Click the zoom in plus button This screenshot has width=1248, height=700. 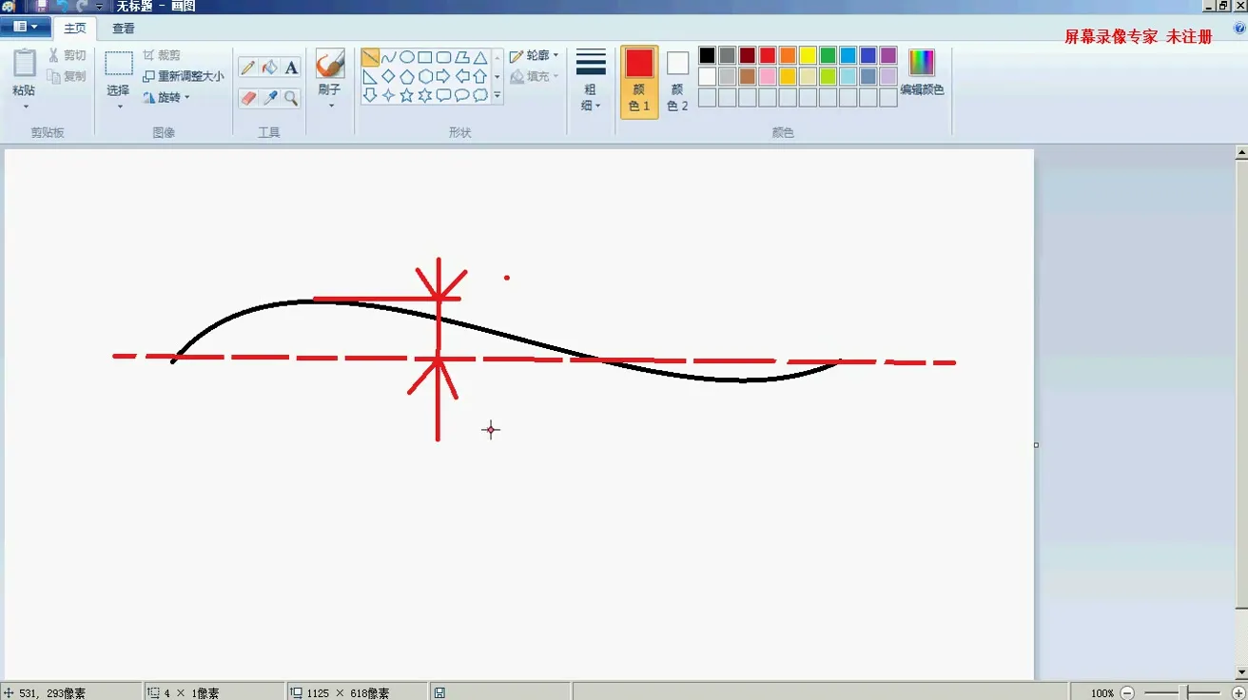(x=1238, y=693)
